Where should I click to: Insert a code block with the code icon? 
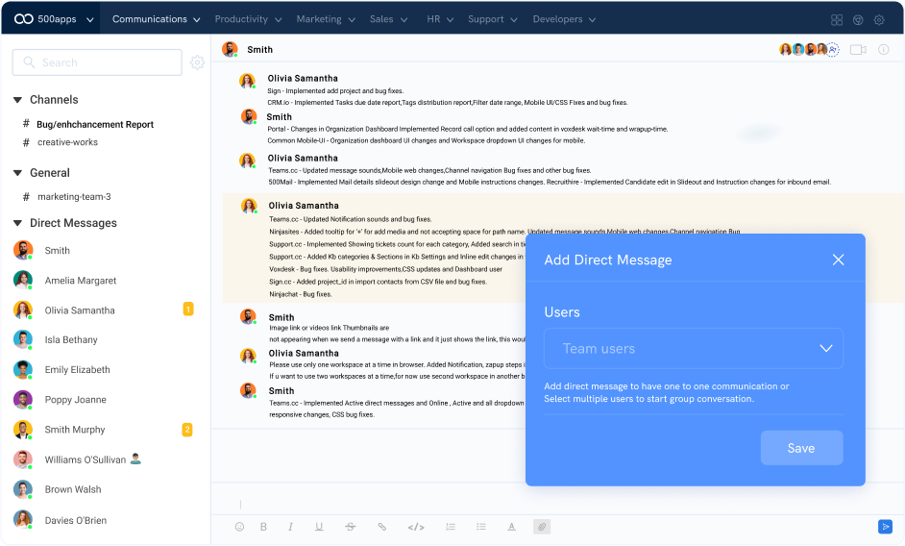coord(416,527)
